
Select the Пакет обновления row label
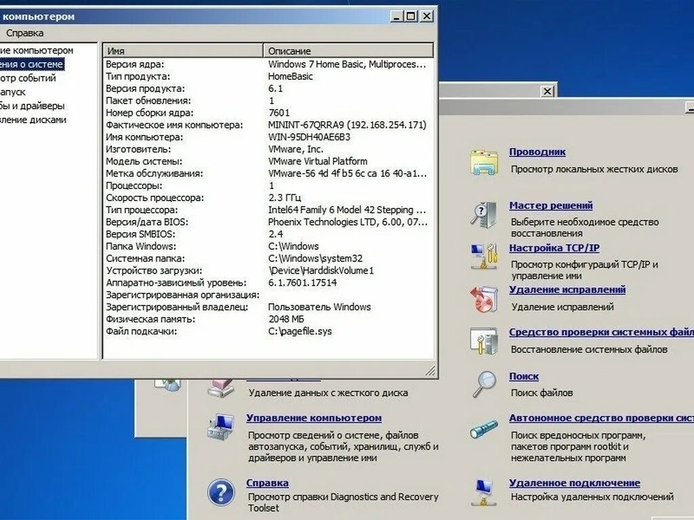[148, 101]
